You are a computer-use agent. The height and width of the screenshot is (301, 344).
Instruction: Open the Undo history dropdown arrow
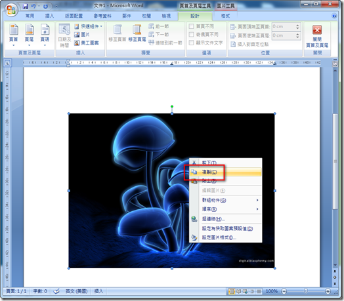[39, 7]
